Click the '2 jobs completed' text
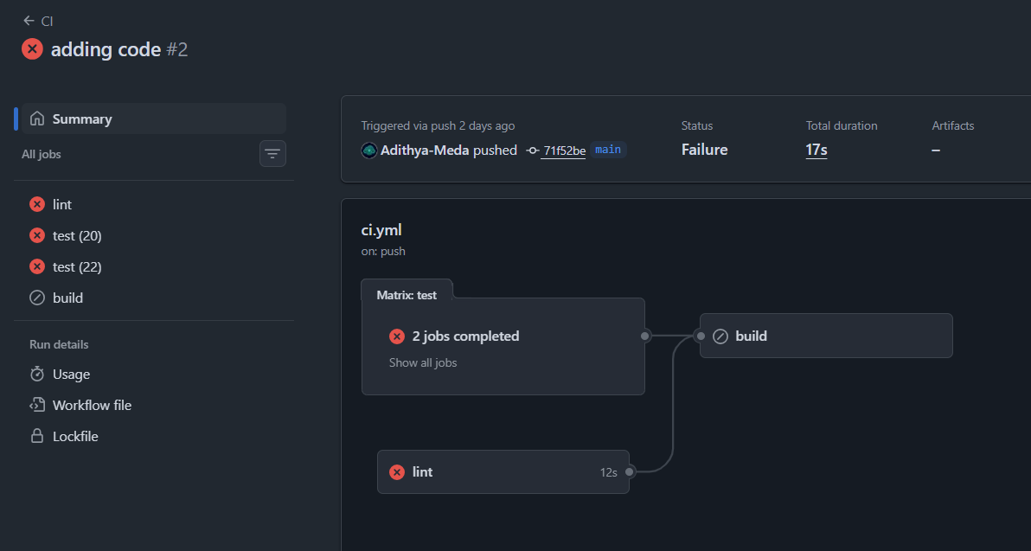1031x551 pixels. (465, 336)
